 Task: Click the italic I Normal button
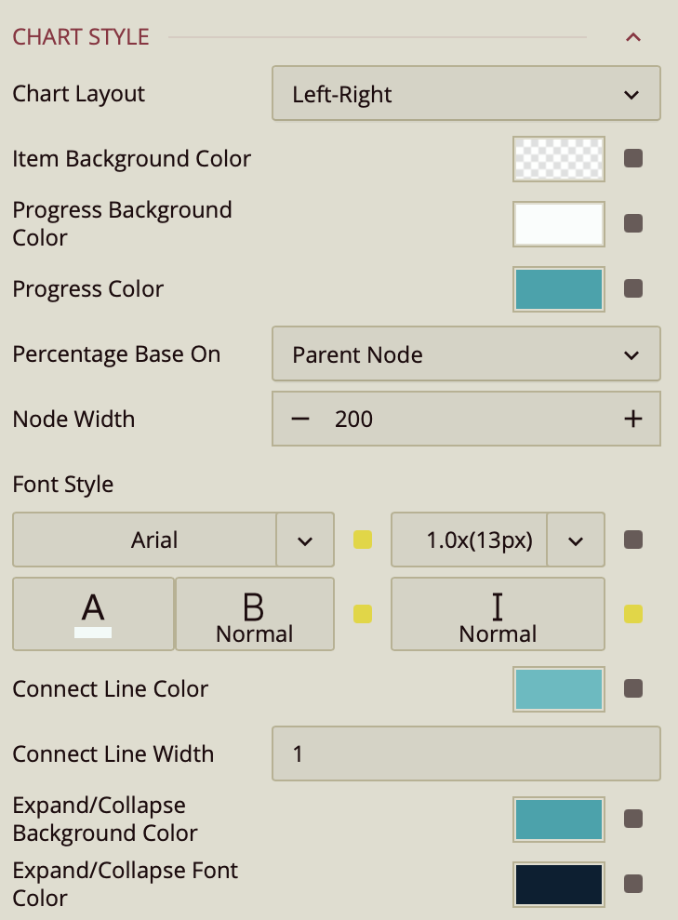point(498,614)
